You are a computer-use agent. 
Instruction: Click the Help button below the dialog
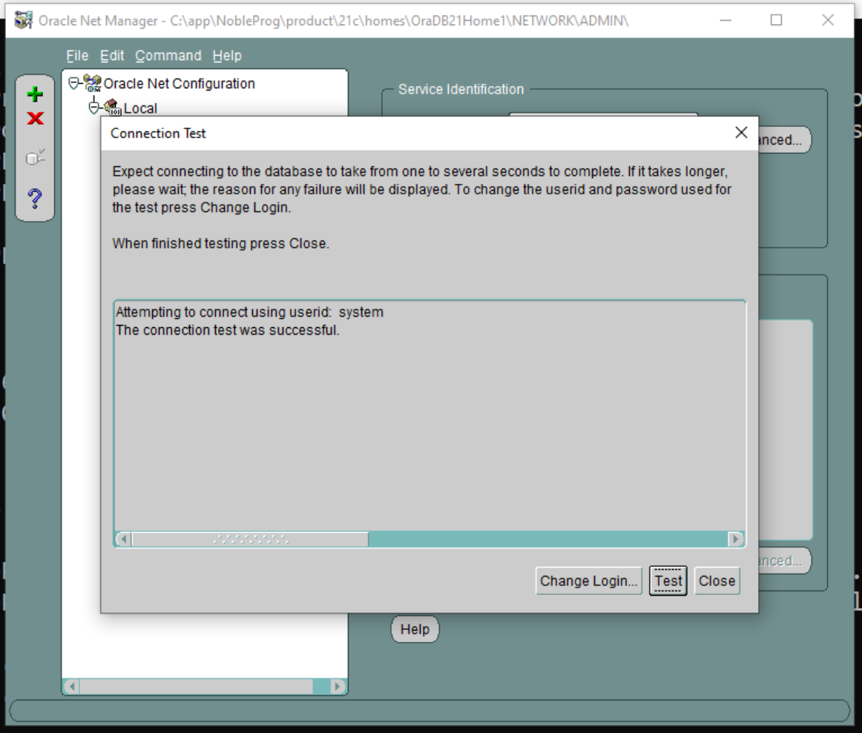click(415, 629)
